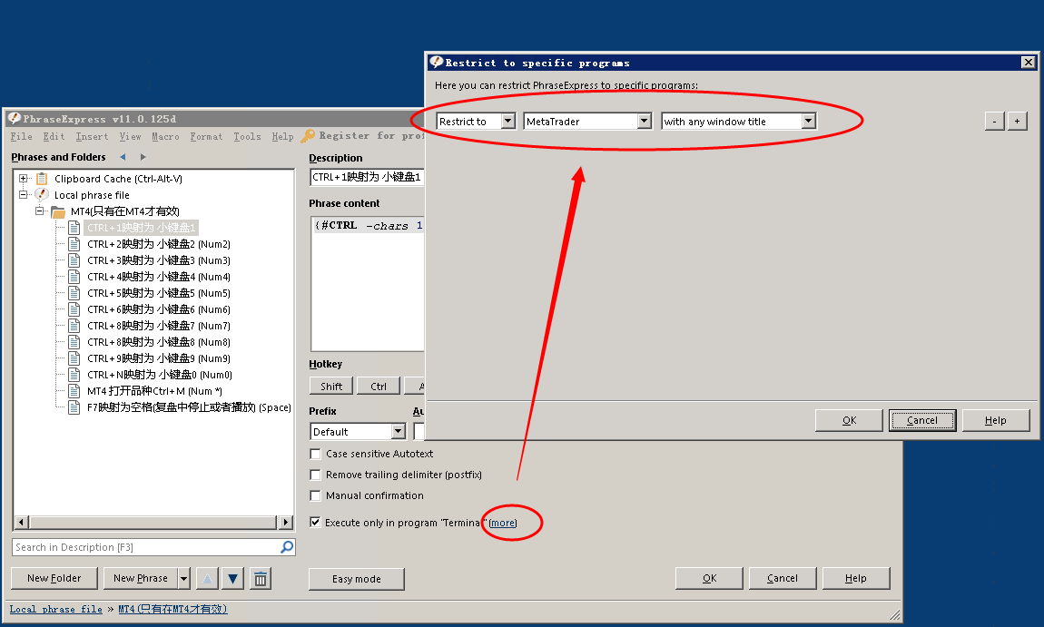Screen dimensions: 1044x627
Task: Toggle the Shift hotkey modifier
Action: point(331,386)
